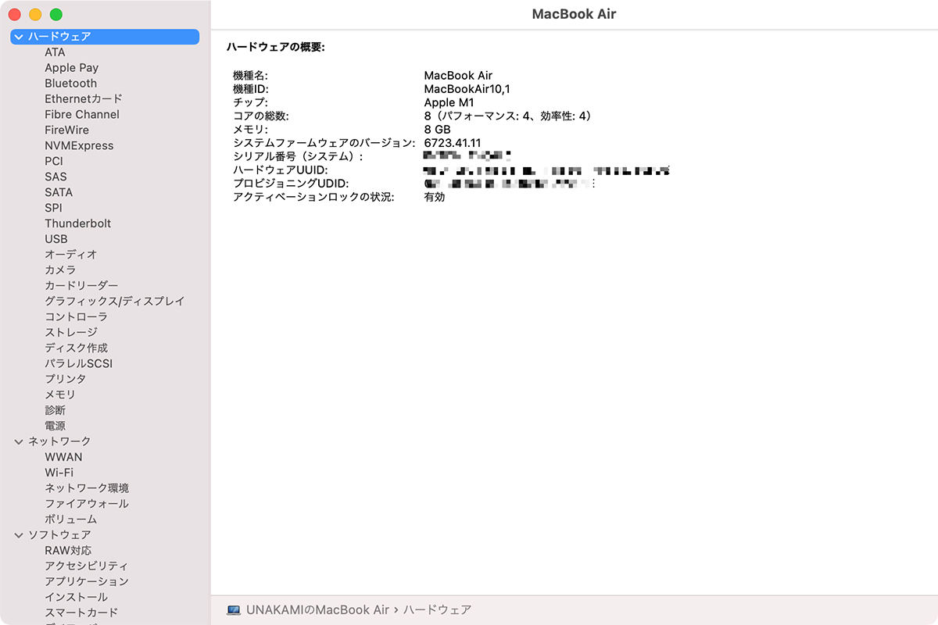938x625 pixels.
Task: Open オーディオ hardware entry
Action: pos(71,255)
